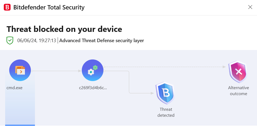Click the Threat blocked on your device heading

click(x=64, y=29)
